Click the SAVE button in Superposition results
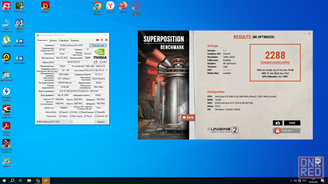 pos(292,123)
